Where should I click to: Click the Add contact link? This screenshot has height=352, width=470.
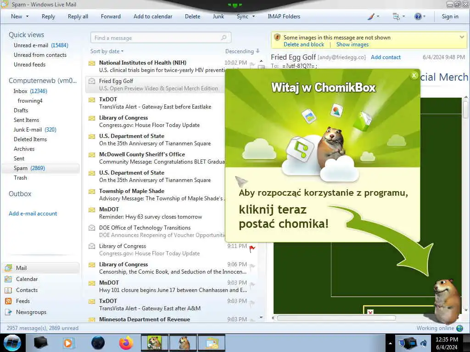point(386,57)
